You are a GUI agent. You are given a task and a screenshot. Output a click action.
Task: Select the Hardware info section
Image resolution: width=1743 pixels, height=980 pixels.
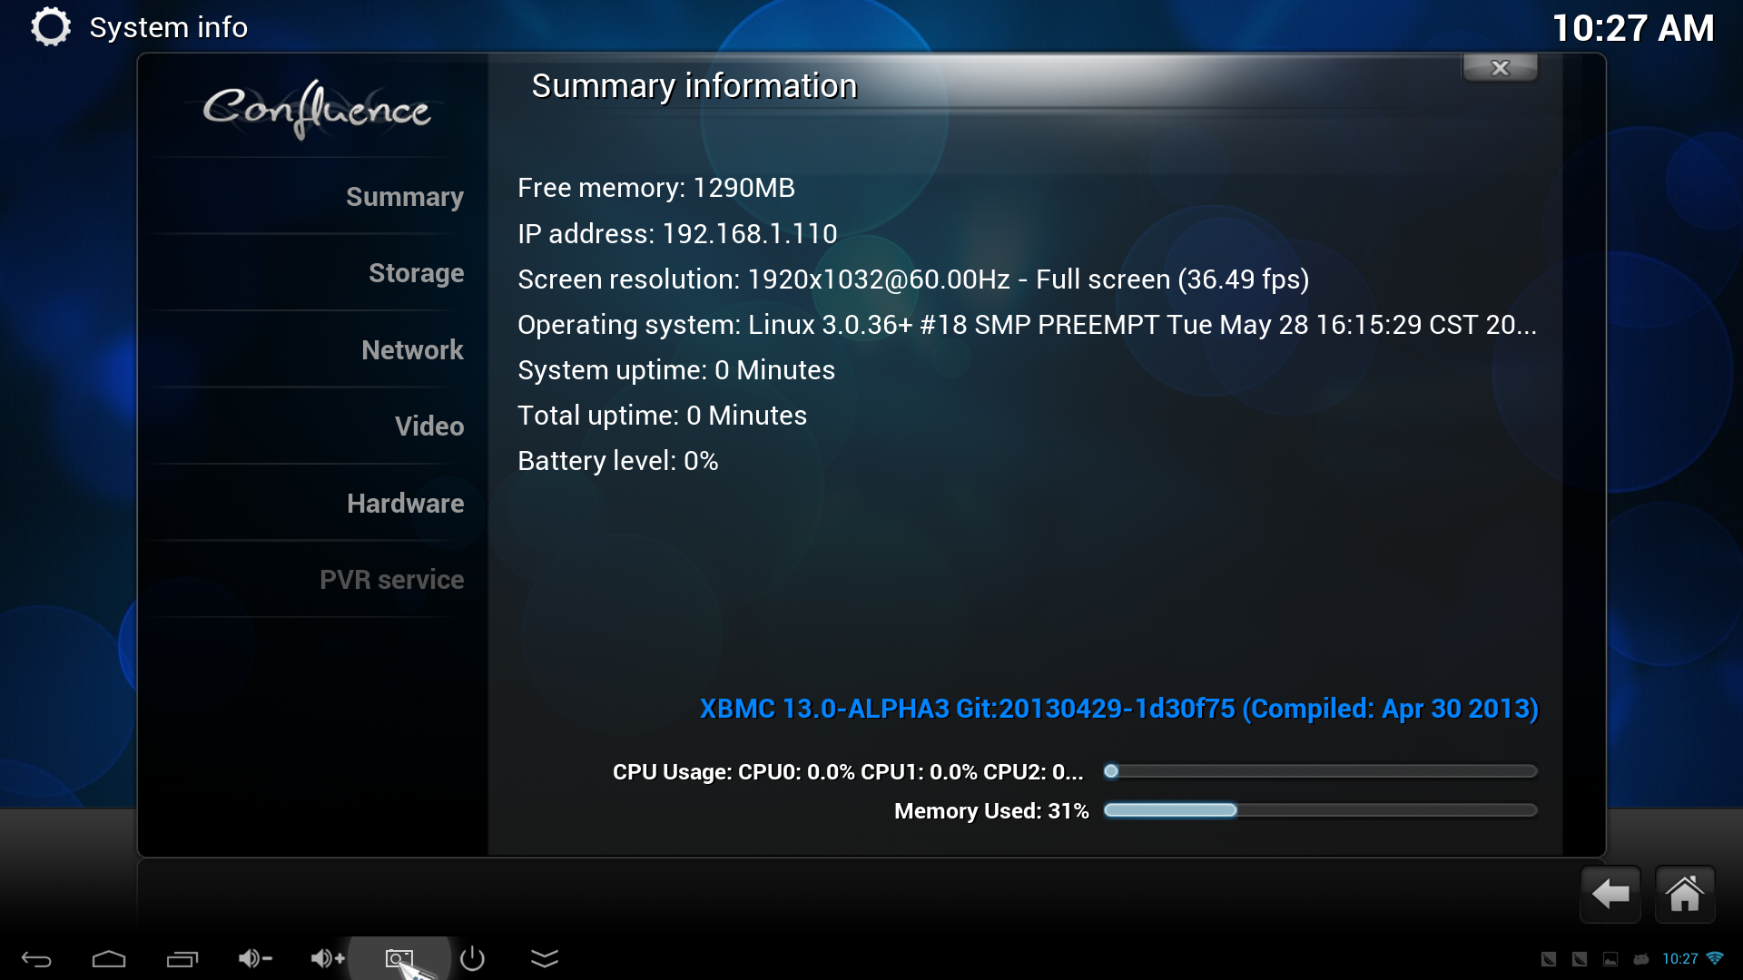click(x=403, y=502)
